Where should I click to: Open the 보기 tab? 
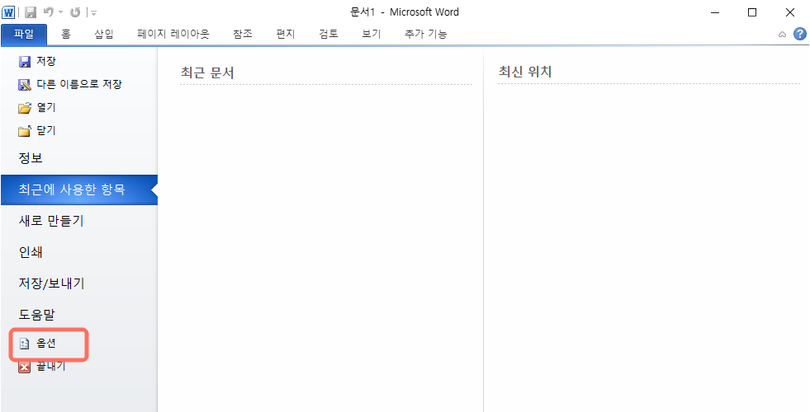371,35
